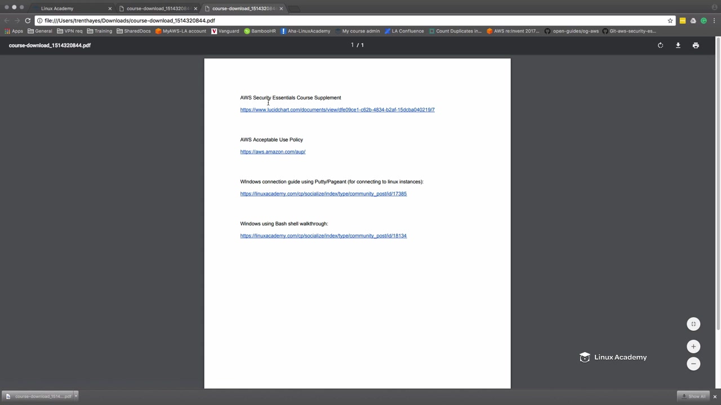Image resolution: width=721 pixels, height=405 pixels.
Task: Click the PDF vertical scrollbar
Action: click(x=718, y=183)
